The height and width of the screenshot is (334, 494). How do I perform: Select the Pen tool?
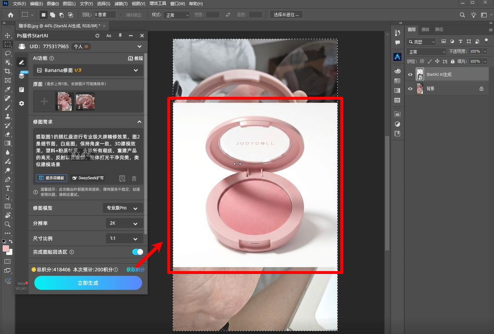click(8, 180)
